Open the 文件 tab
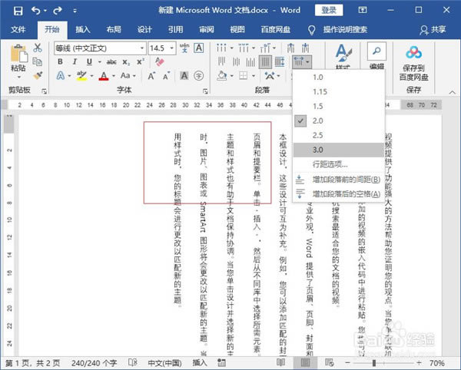461x370 pixels. pyautogui.click(x=18, y=29)
